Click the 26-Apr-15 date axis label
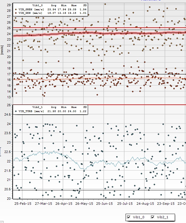This screenshot has height=223, width=186. tap(64, 204)
